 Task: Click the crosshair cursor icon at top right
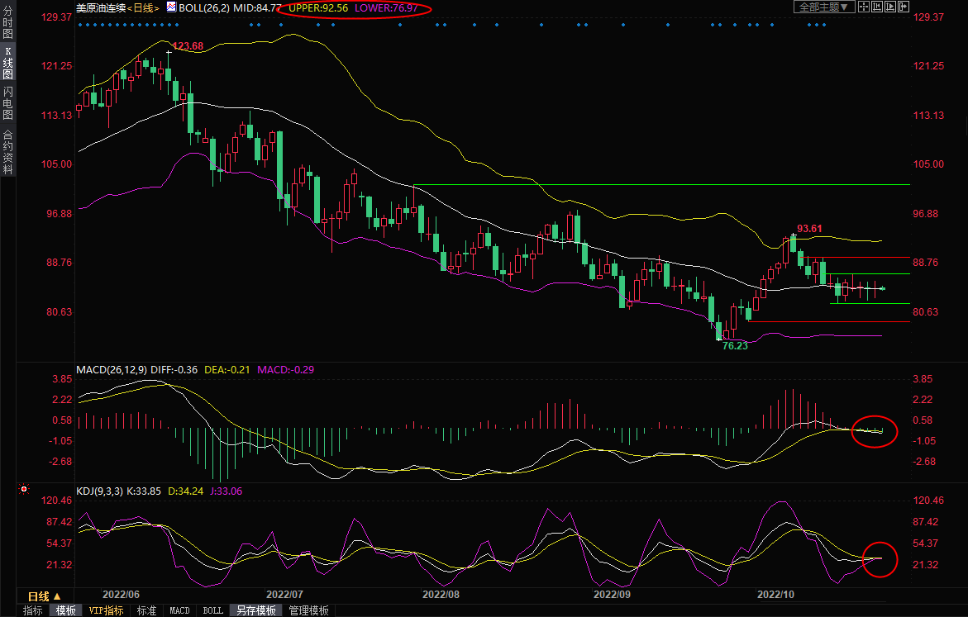point(863,7)
